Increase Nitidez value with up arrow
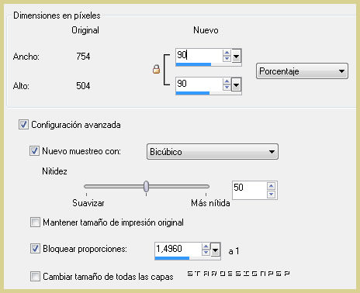The image size is (360, 293). click(271, 186)
